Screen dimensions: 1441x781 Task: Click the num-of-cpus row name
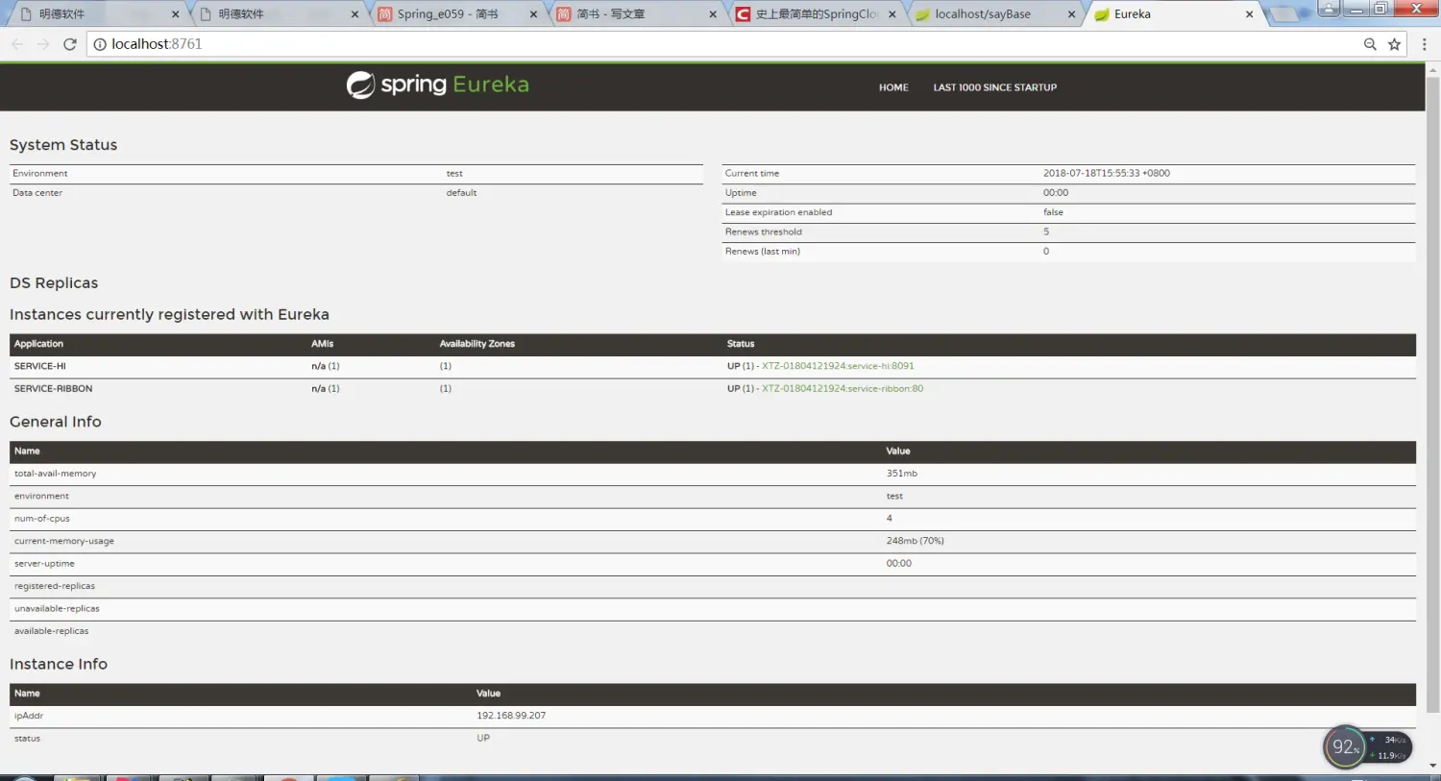pos(42,519)
